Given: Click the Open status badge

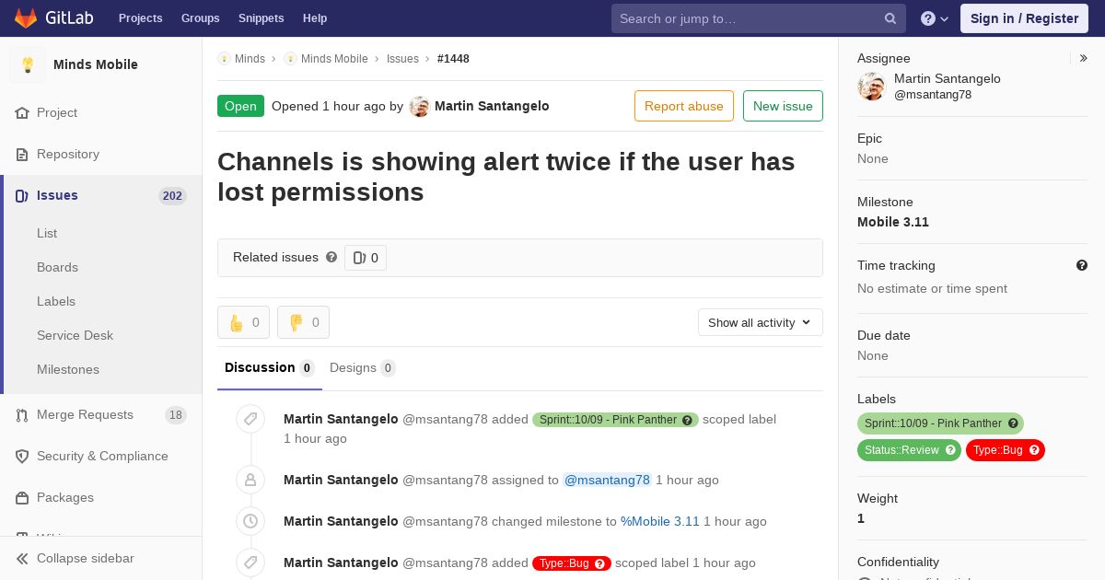Looking at the screenshot, I should (240, 106).
